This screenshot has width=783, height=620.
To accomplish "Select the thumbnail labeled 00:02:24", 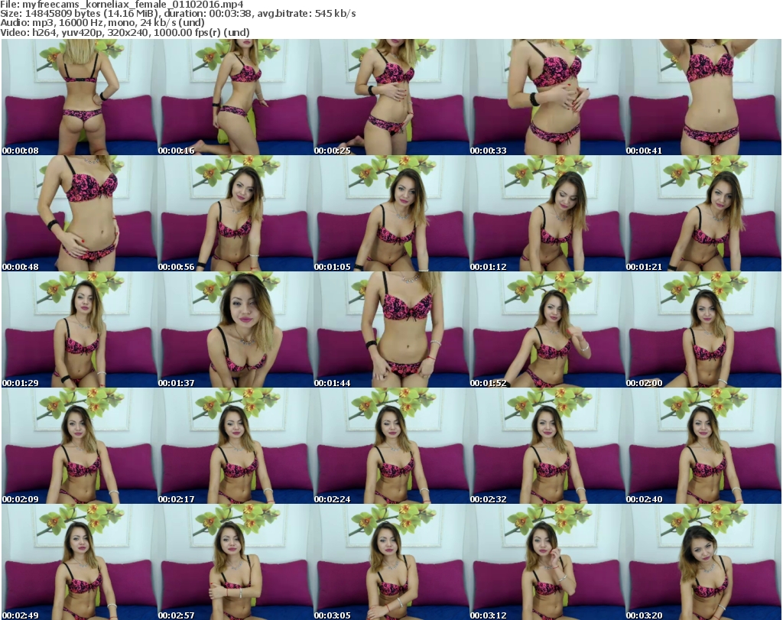I will pyautogui.click(x=391, y=446).
